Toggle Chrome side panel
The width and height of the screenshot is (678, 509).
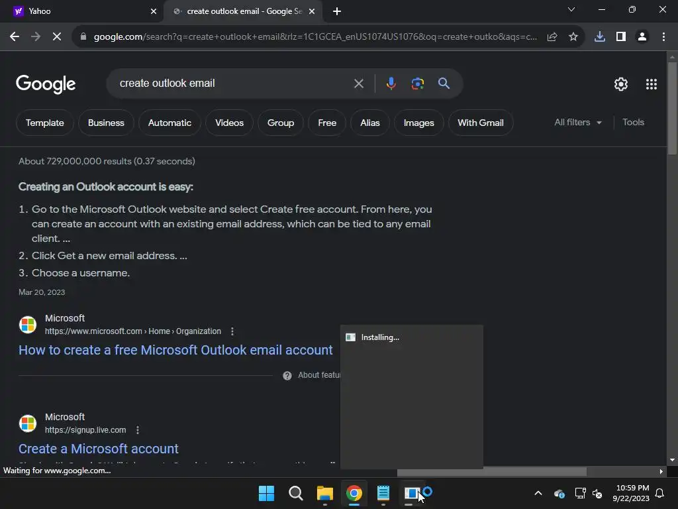(621, 37)
